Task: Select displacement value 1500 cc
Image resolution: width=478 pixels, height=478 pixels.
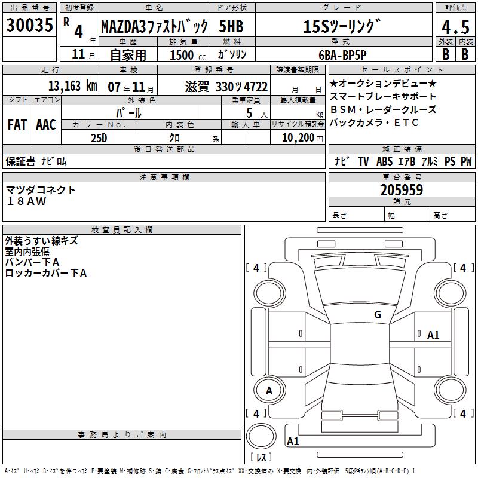Action: coord(187,55)
